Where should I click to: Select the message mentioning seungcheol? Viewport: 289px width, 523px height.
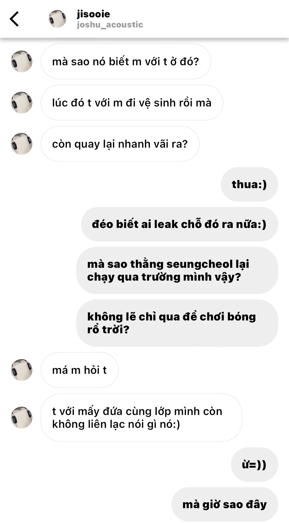point(177,270)
